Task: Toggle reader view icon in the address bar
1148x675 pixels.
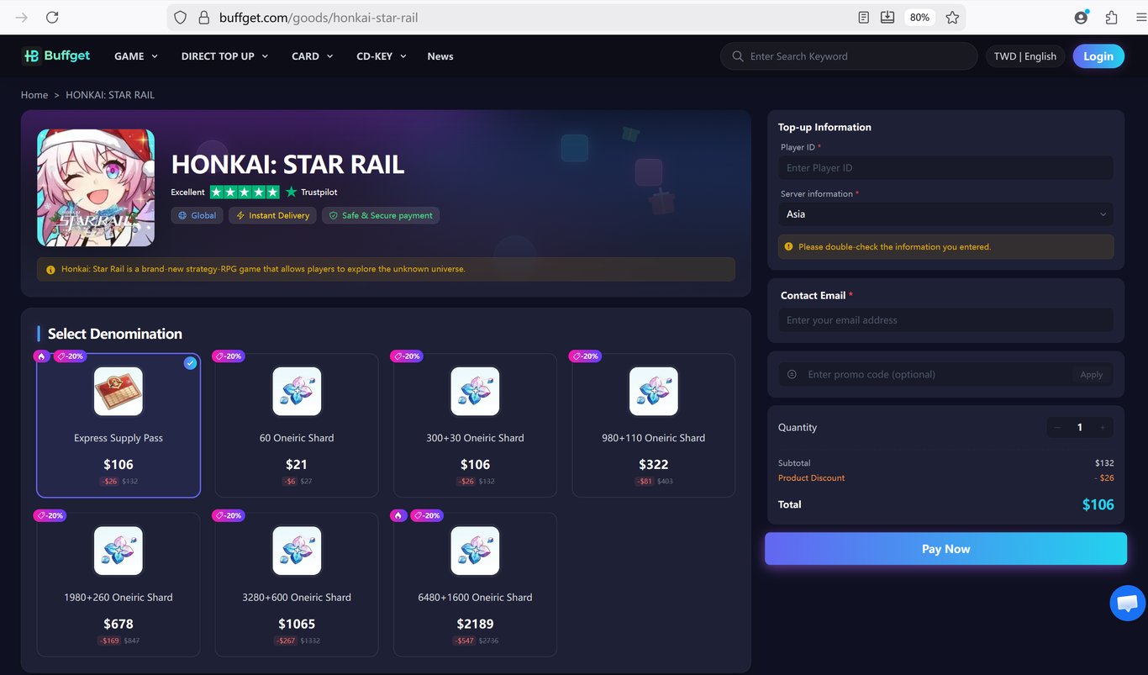Action: tap(863, 18)
